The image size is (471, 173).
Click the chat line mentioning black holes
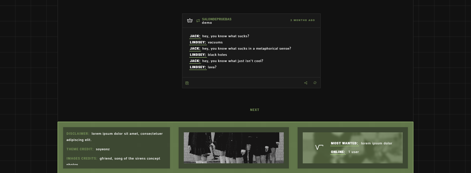coord(208,55)
